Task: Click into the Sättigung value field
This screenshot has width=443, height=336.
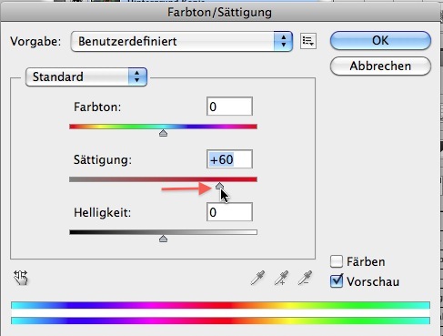Action: point(229,159)
